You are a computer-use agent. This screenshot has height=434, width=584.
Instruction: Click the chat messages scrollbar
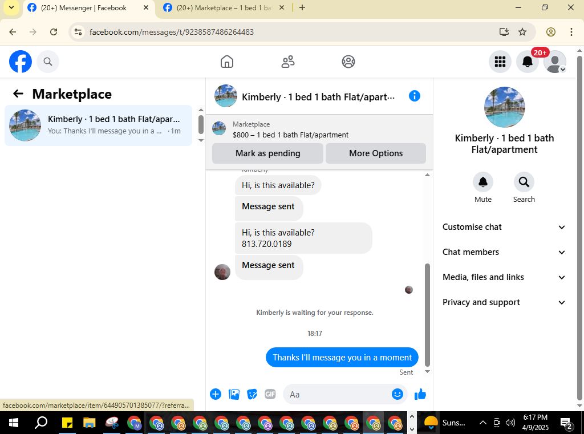tap(427, 315)
